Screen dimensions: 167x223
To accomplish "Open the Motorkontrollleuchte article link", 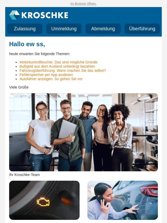I will 58,62.
